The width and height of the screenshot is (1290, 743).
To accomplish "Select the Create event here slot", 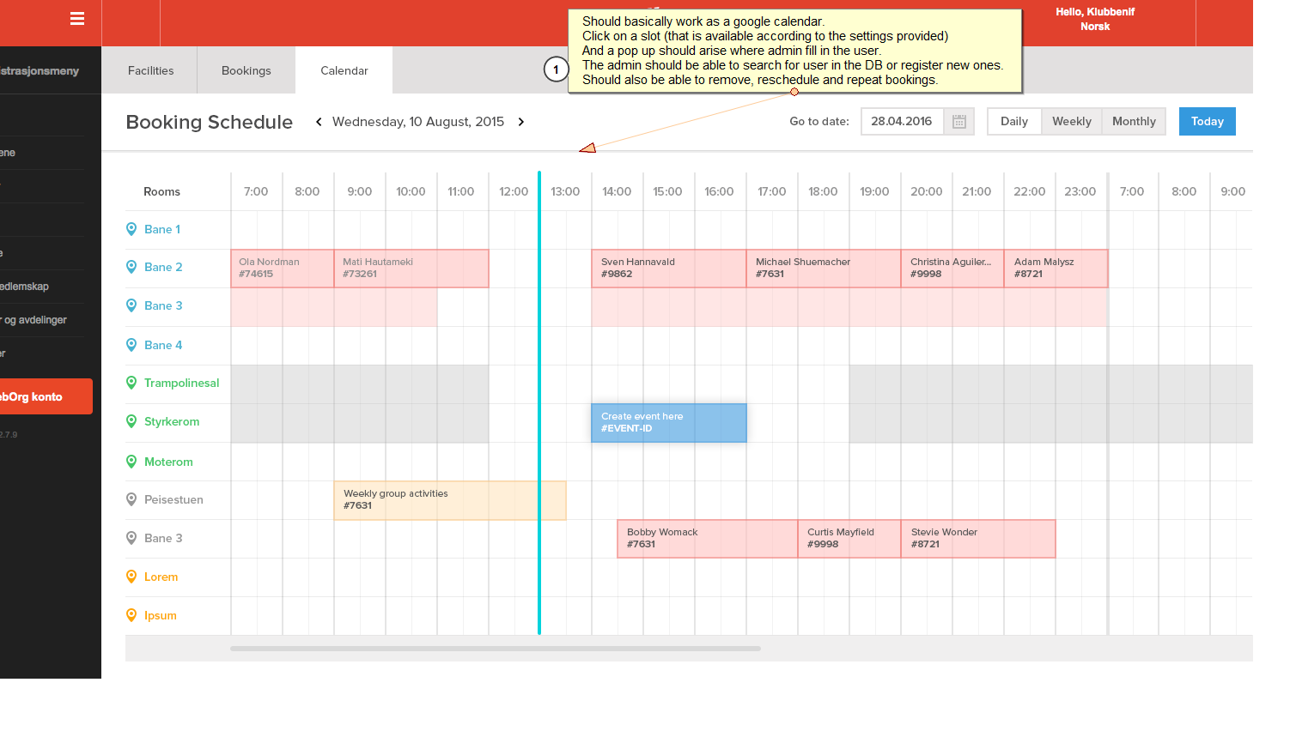I will [669, 423].
